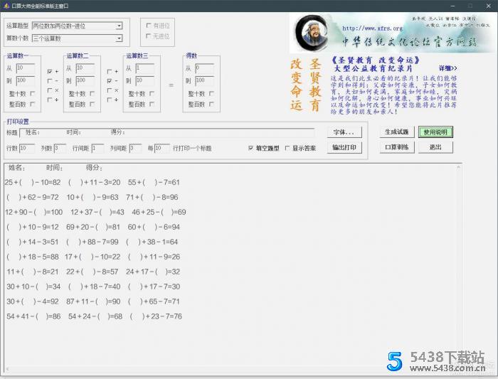Open the 运算题型 problem type dropdown
Viewport: 498px width, 379px height.
(x=119, y=26)
